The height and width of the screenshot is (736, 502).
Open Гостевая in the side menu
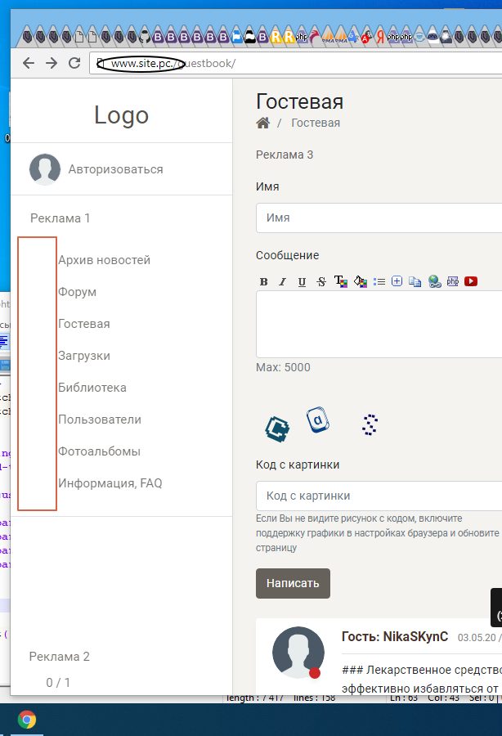coord(84,324)
